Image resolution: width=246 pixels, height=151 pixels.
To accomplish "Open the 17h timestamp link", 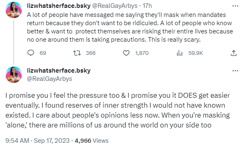I will 147,6.
